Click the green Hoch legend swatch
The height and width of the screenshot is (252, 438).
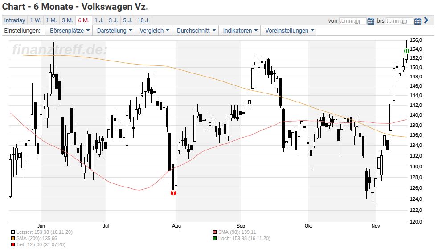(214, 238)
